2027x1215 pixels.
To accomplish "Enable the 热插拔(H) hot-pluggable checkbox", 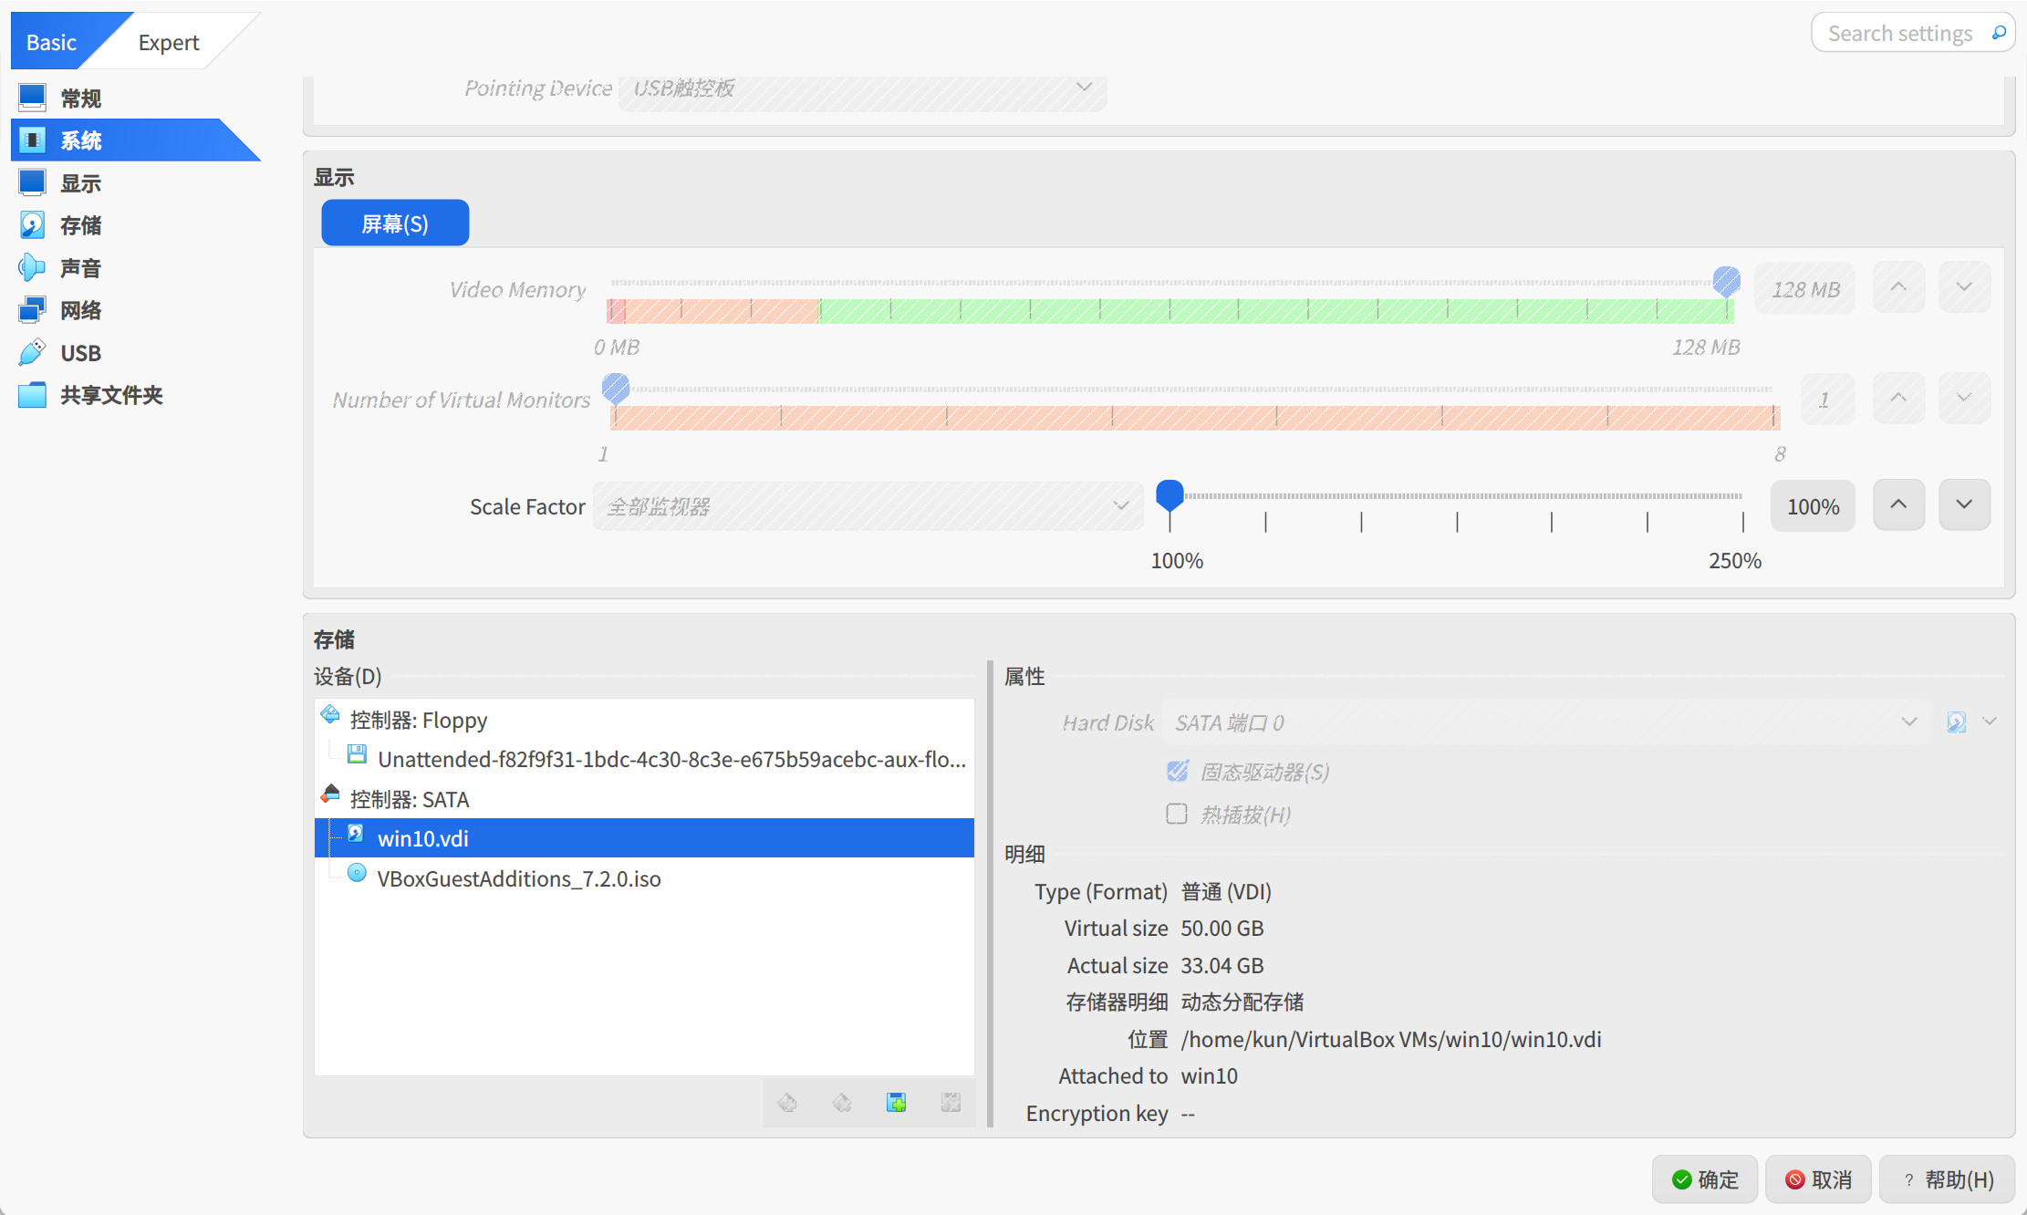I will [x=1177, y=814].
